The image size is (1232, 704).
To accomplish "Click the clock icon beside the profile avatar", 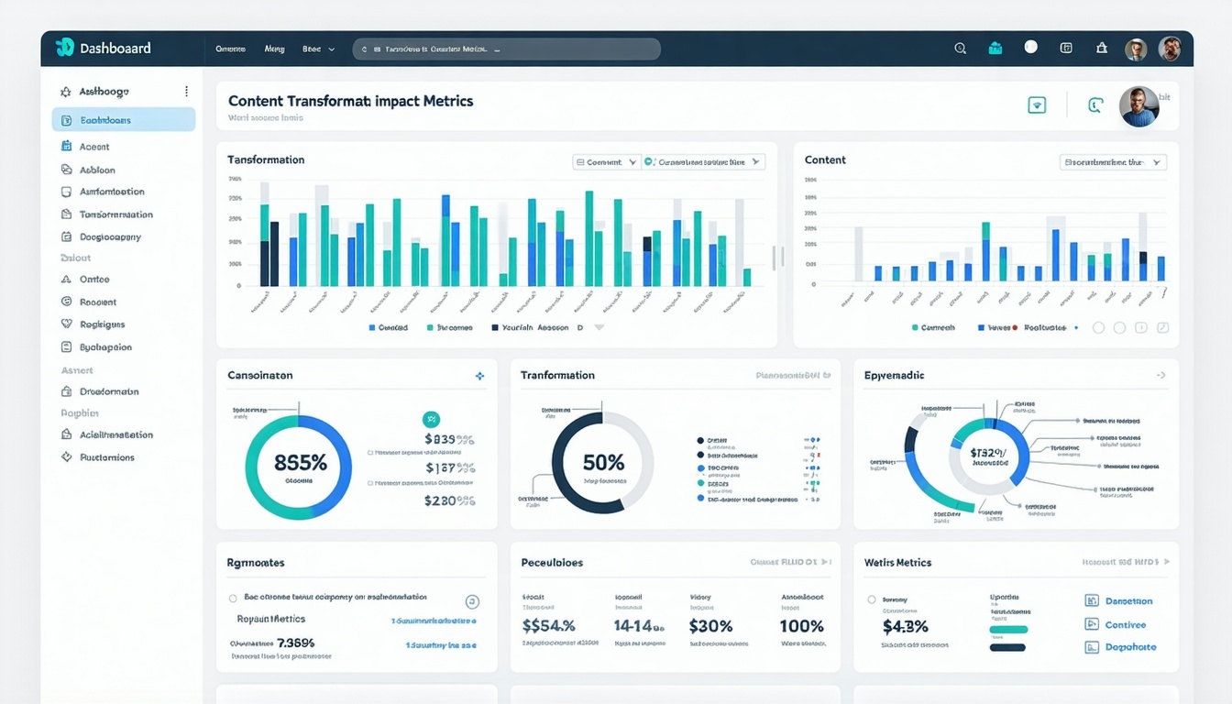I will point(1094,104).
